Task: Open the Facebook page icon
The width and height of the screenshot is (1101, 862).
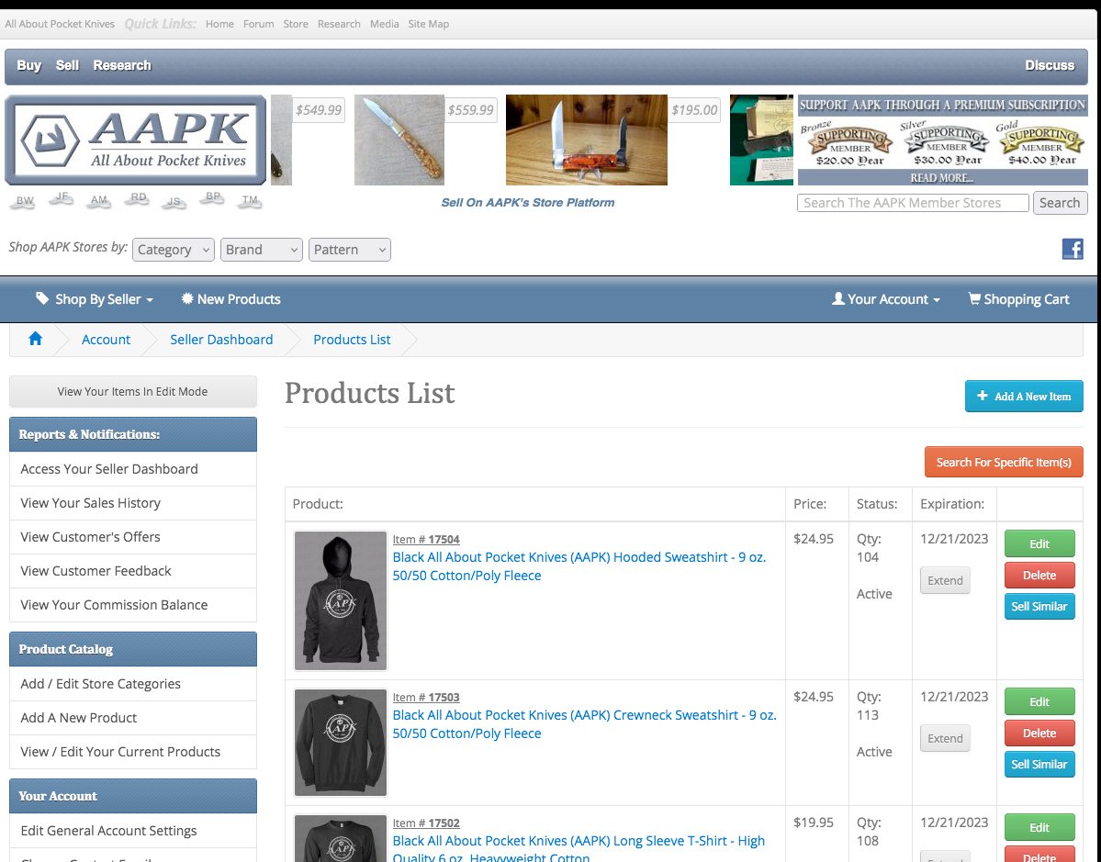Action: click(1073, 249)
